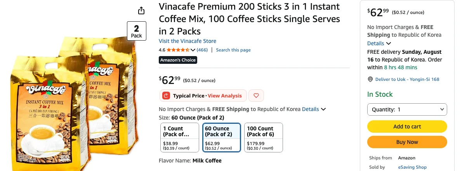The height and width of the screenshot is (171, 460).
Task: Click the heart wishlist icon
Action: click(256, 96)
